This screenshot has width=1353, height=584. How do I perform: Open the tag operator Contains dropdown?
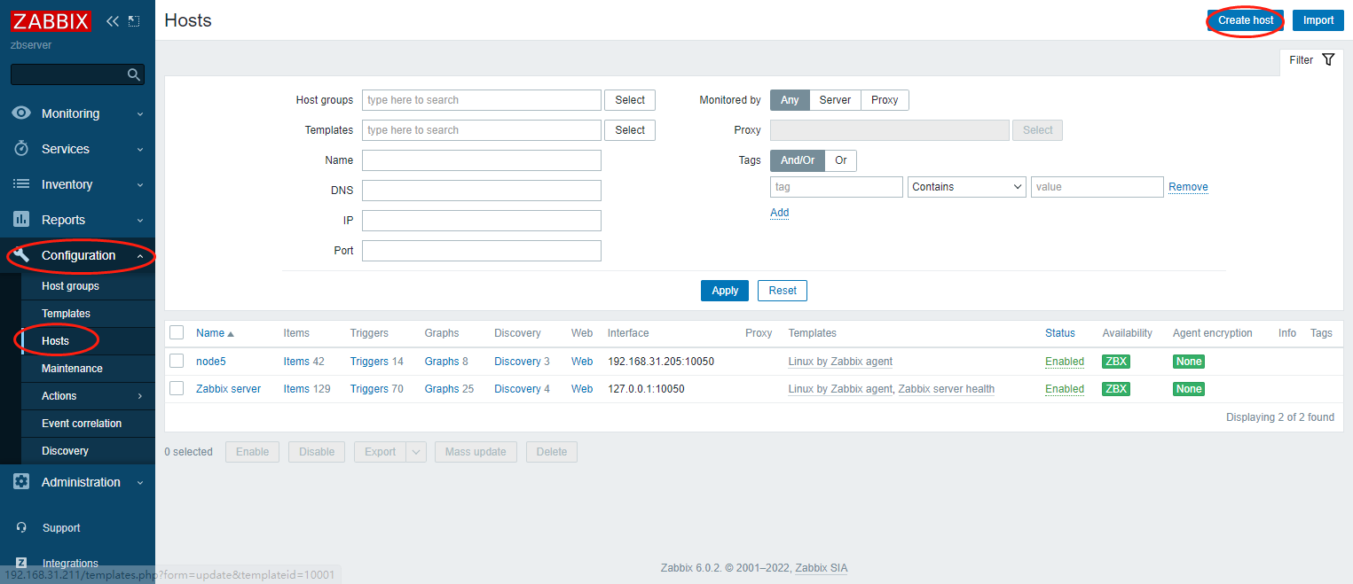[967, 187]
